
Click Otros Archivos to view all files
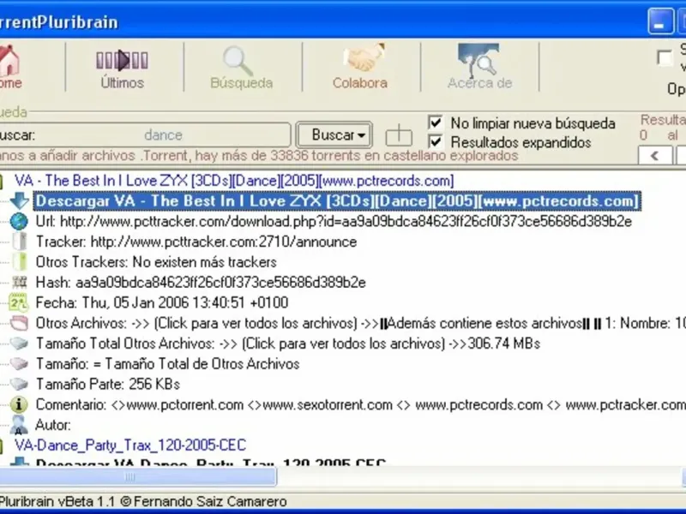[x=360, y=323]
